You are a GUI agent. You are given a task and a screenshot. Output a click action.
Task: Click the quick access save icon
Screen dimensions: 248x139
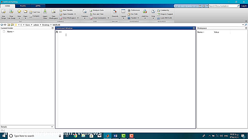[x=177, y=6]
